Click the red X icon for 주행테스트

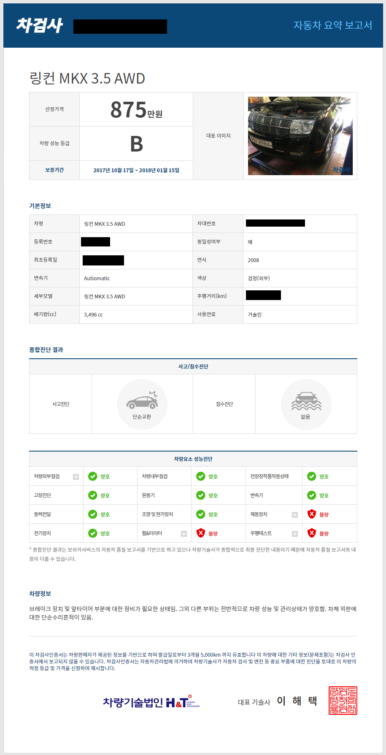click(x=312, y=533)
